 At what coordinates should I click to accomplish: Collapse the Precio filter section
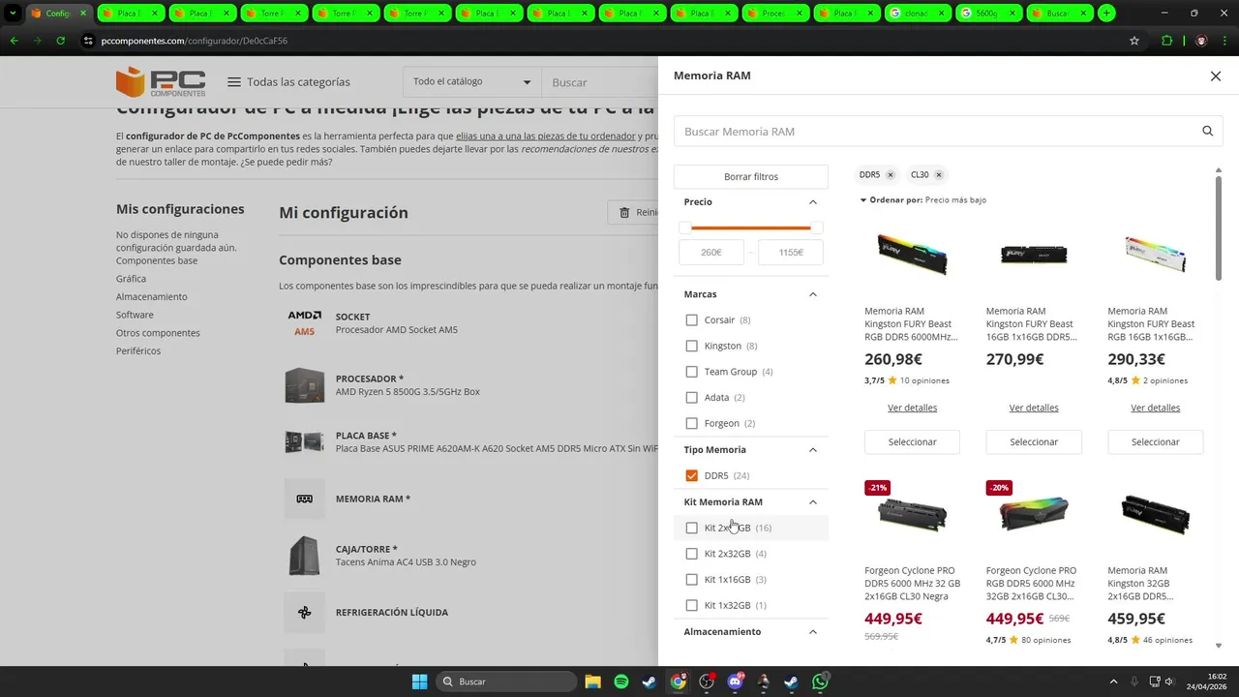click(812, 202)
